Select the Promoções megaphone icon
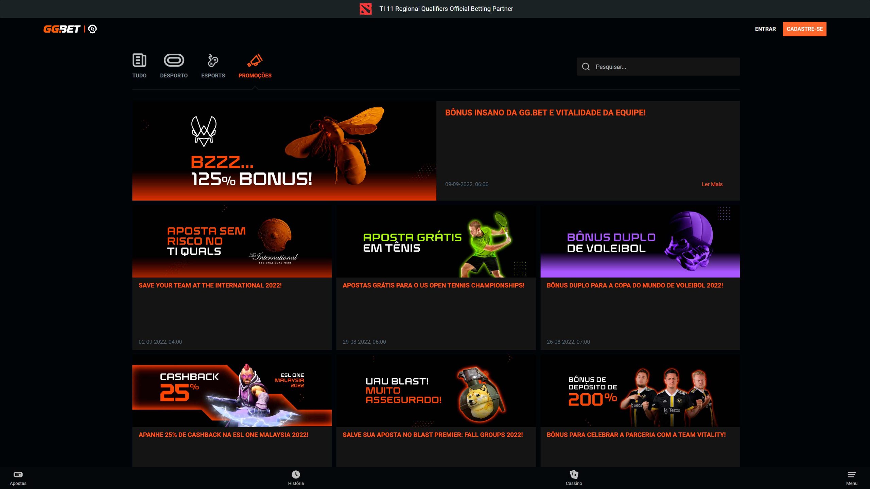870x489 pixels. pyautogui.click(x=255, y=60)
